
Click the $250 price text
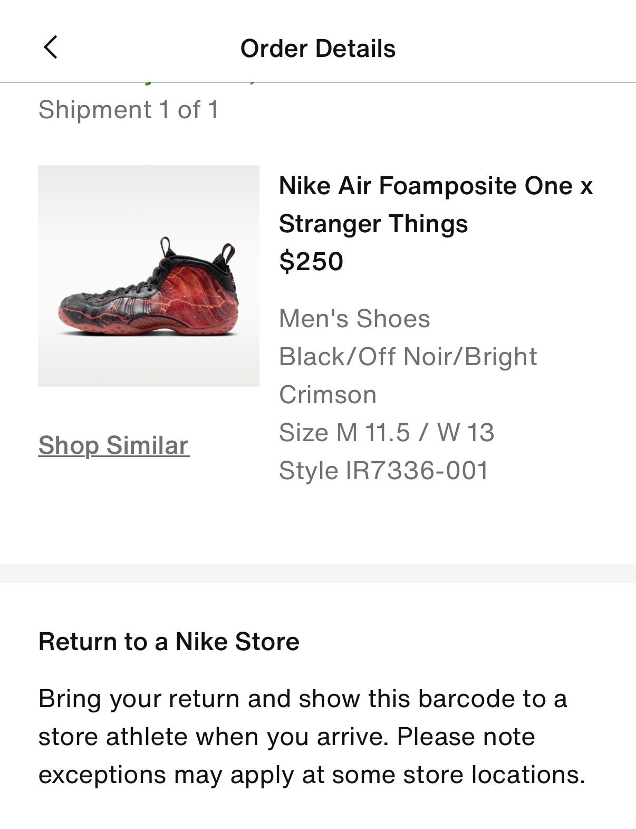tap(311, 261)
